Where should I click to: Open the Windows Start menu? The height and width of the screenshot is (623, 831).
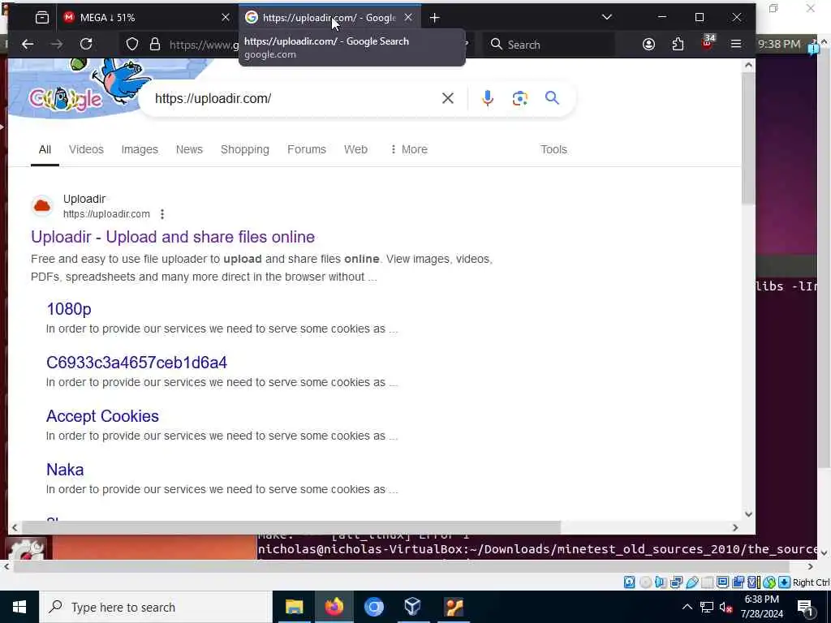point(19,607)
